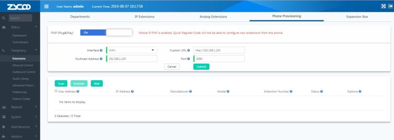Open Dashboard in the sidebar
The height and width of the screenshot is (140, 394).
19,36
